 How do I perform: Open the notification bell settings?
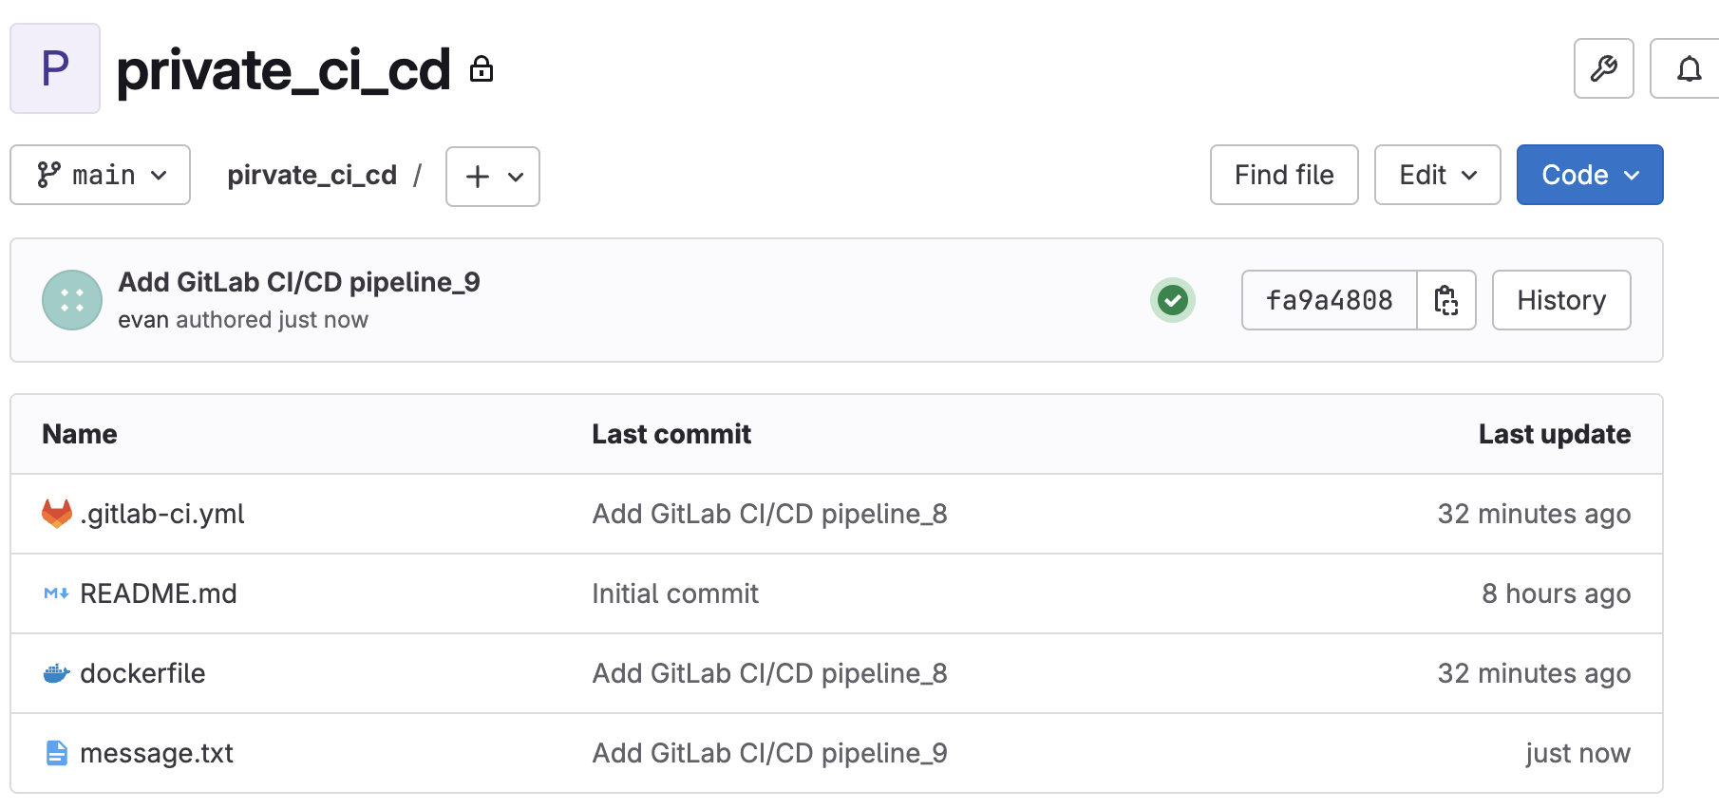tap(1689, 68)
